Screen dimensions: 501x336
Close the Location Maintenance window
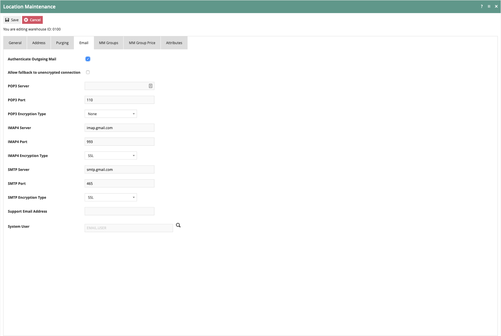(x=496, y=6)
